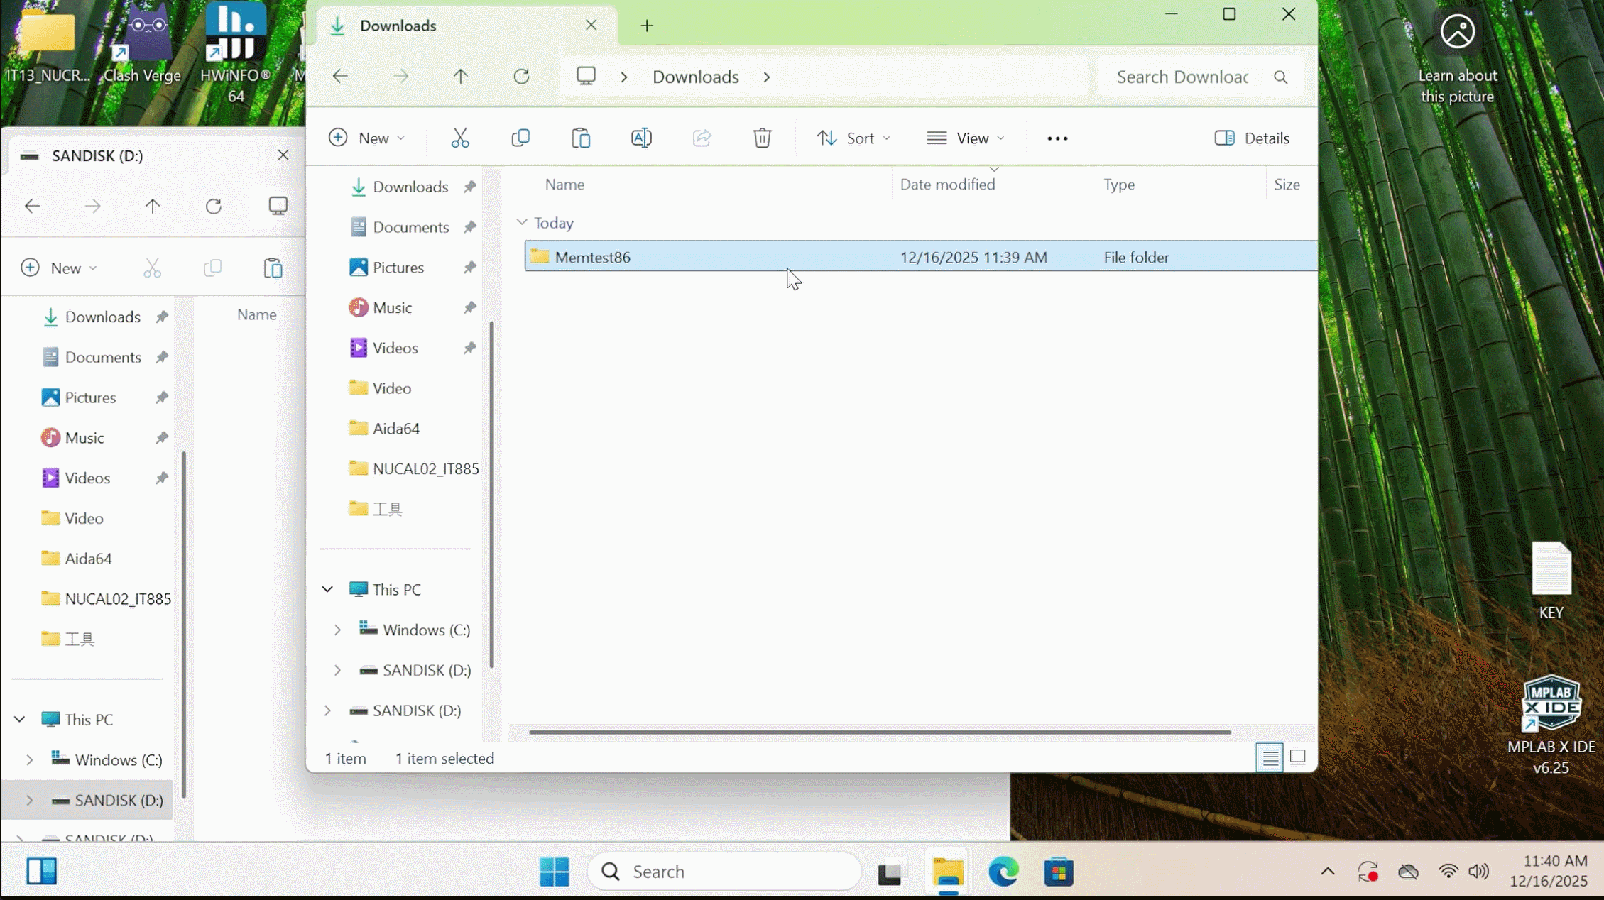Click the horizontal scrollbar in file list
1604x900 pixels.
click(x=879, y=732)
